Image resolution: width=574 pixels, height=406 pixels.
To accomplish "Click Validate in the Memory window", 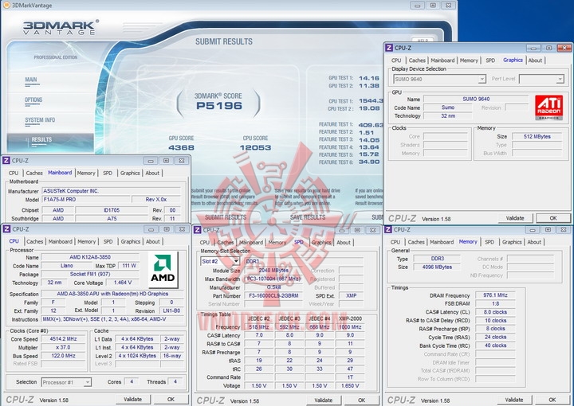I will (514, 400).
